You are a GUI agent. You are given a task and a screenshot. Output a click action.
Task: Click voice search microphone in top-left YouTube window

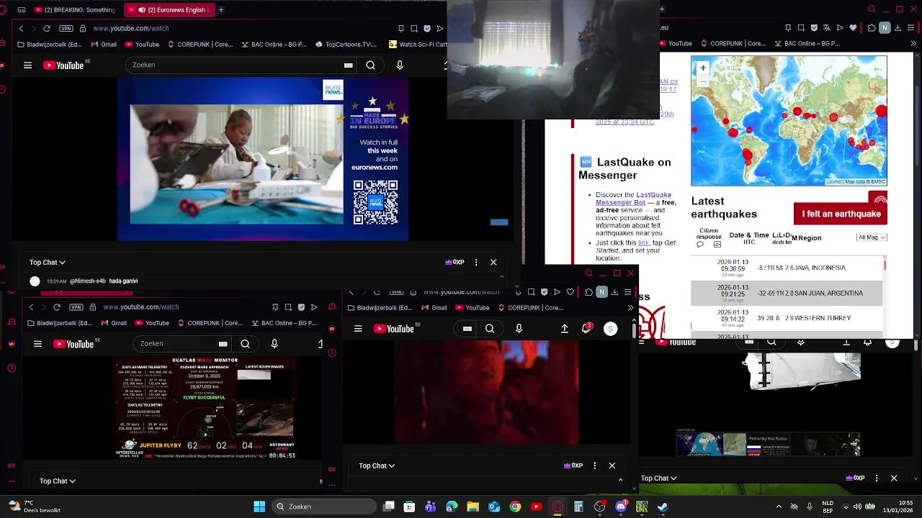(400, 65)
